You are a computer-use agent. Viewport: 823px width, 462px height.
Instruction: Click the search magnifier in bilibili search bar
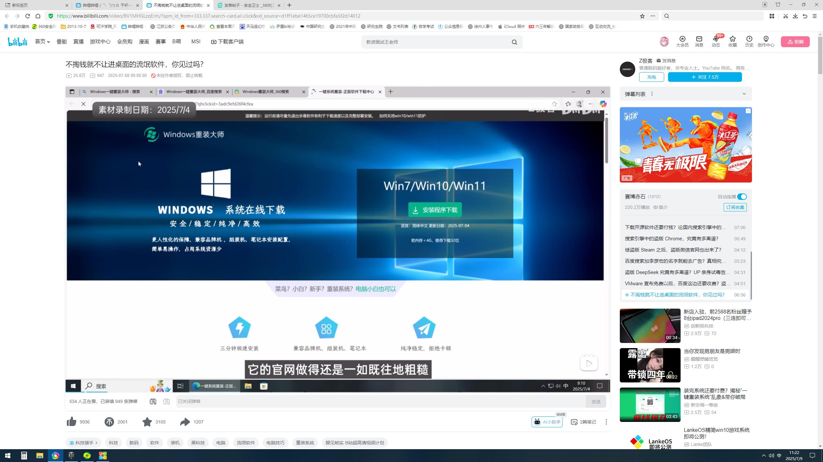514,42
